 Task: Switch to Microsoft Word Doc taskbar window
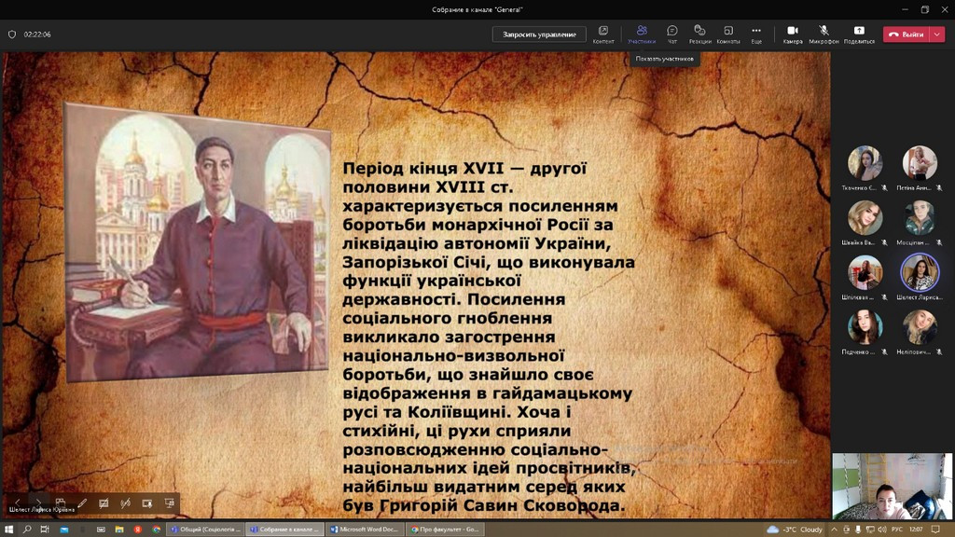(364, 530)
